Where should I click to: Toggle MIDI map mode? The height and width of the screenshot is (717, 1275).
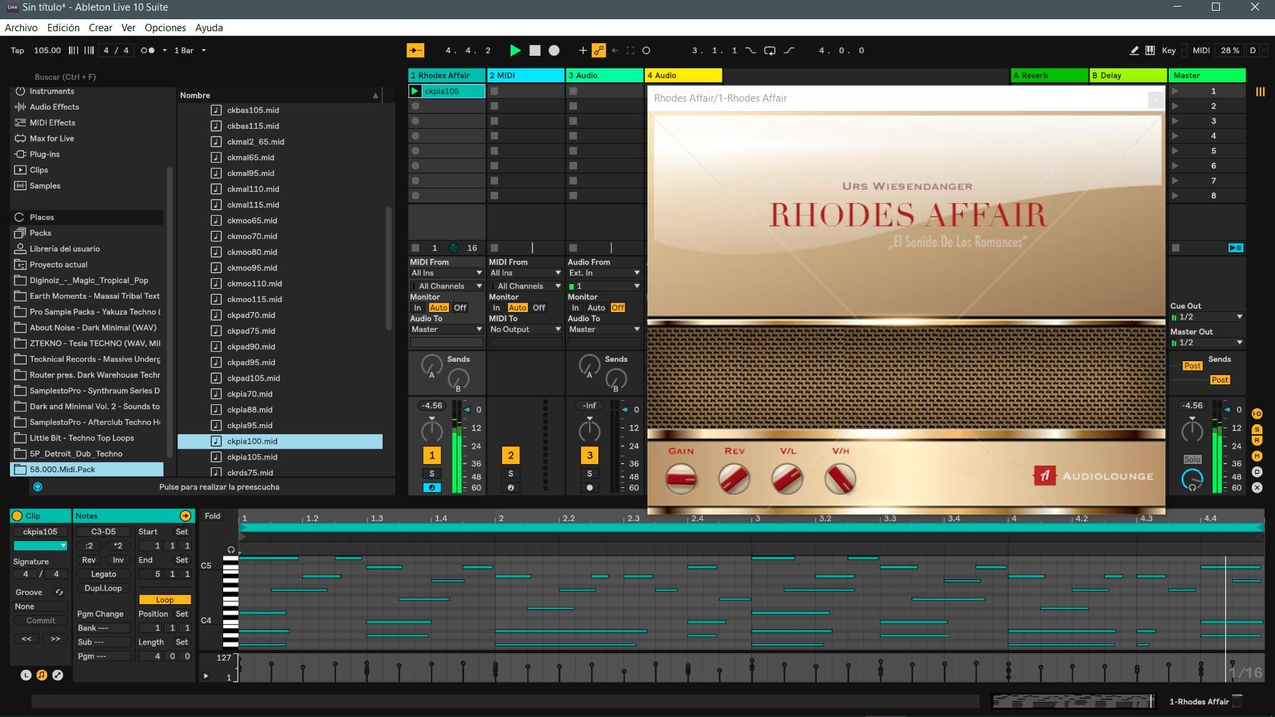[1201, 50]
